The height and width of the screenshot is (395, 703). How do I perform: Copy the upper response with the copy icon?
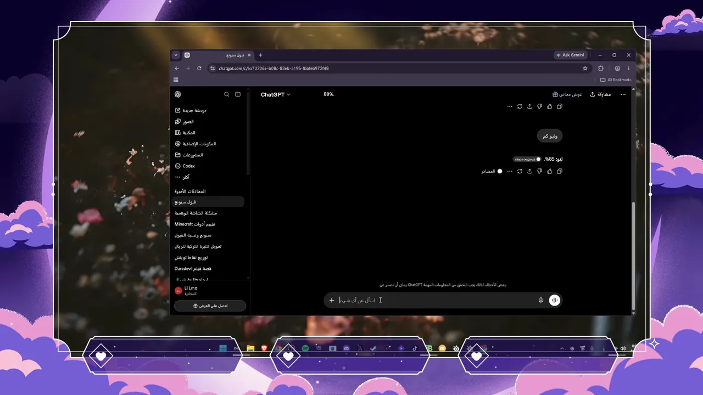click(x=560, y=106)
